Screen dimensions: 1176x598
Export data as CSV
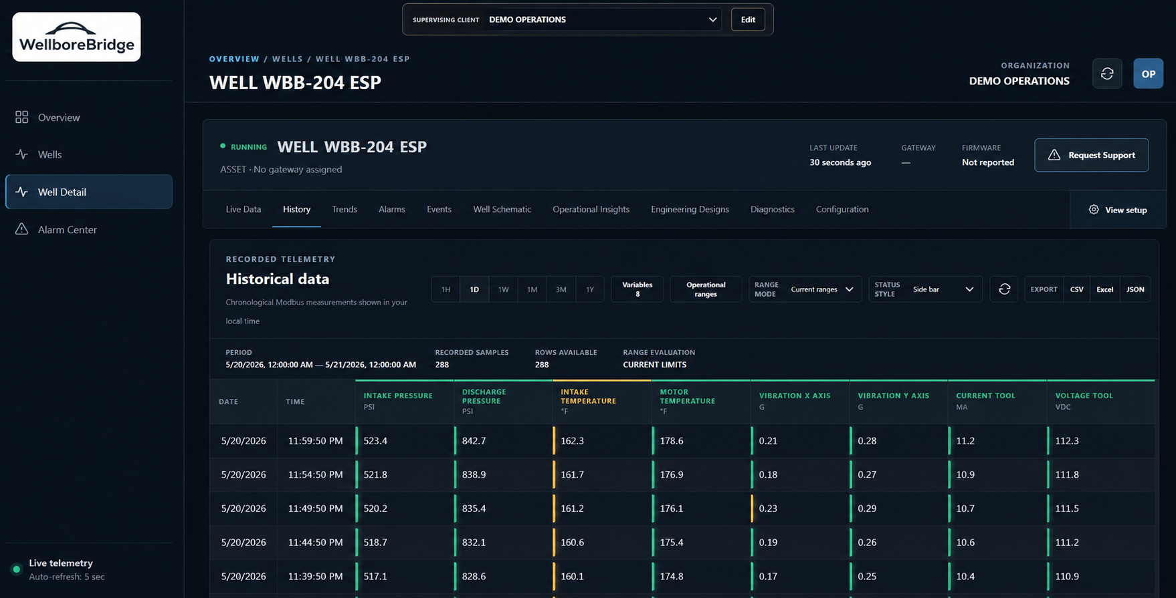pos(1076,289)
